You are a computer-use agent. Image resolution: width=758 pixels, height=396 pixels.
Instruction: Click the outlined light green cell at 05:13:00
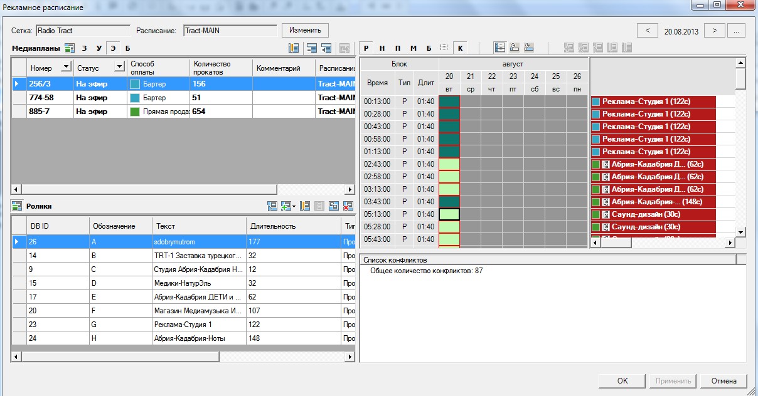[x=449, y=214]
